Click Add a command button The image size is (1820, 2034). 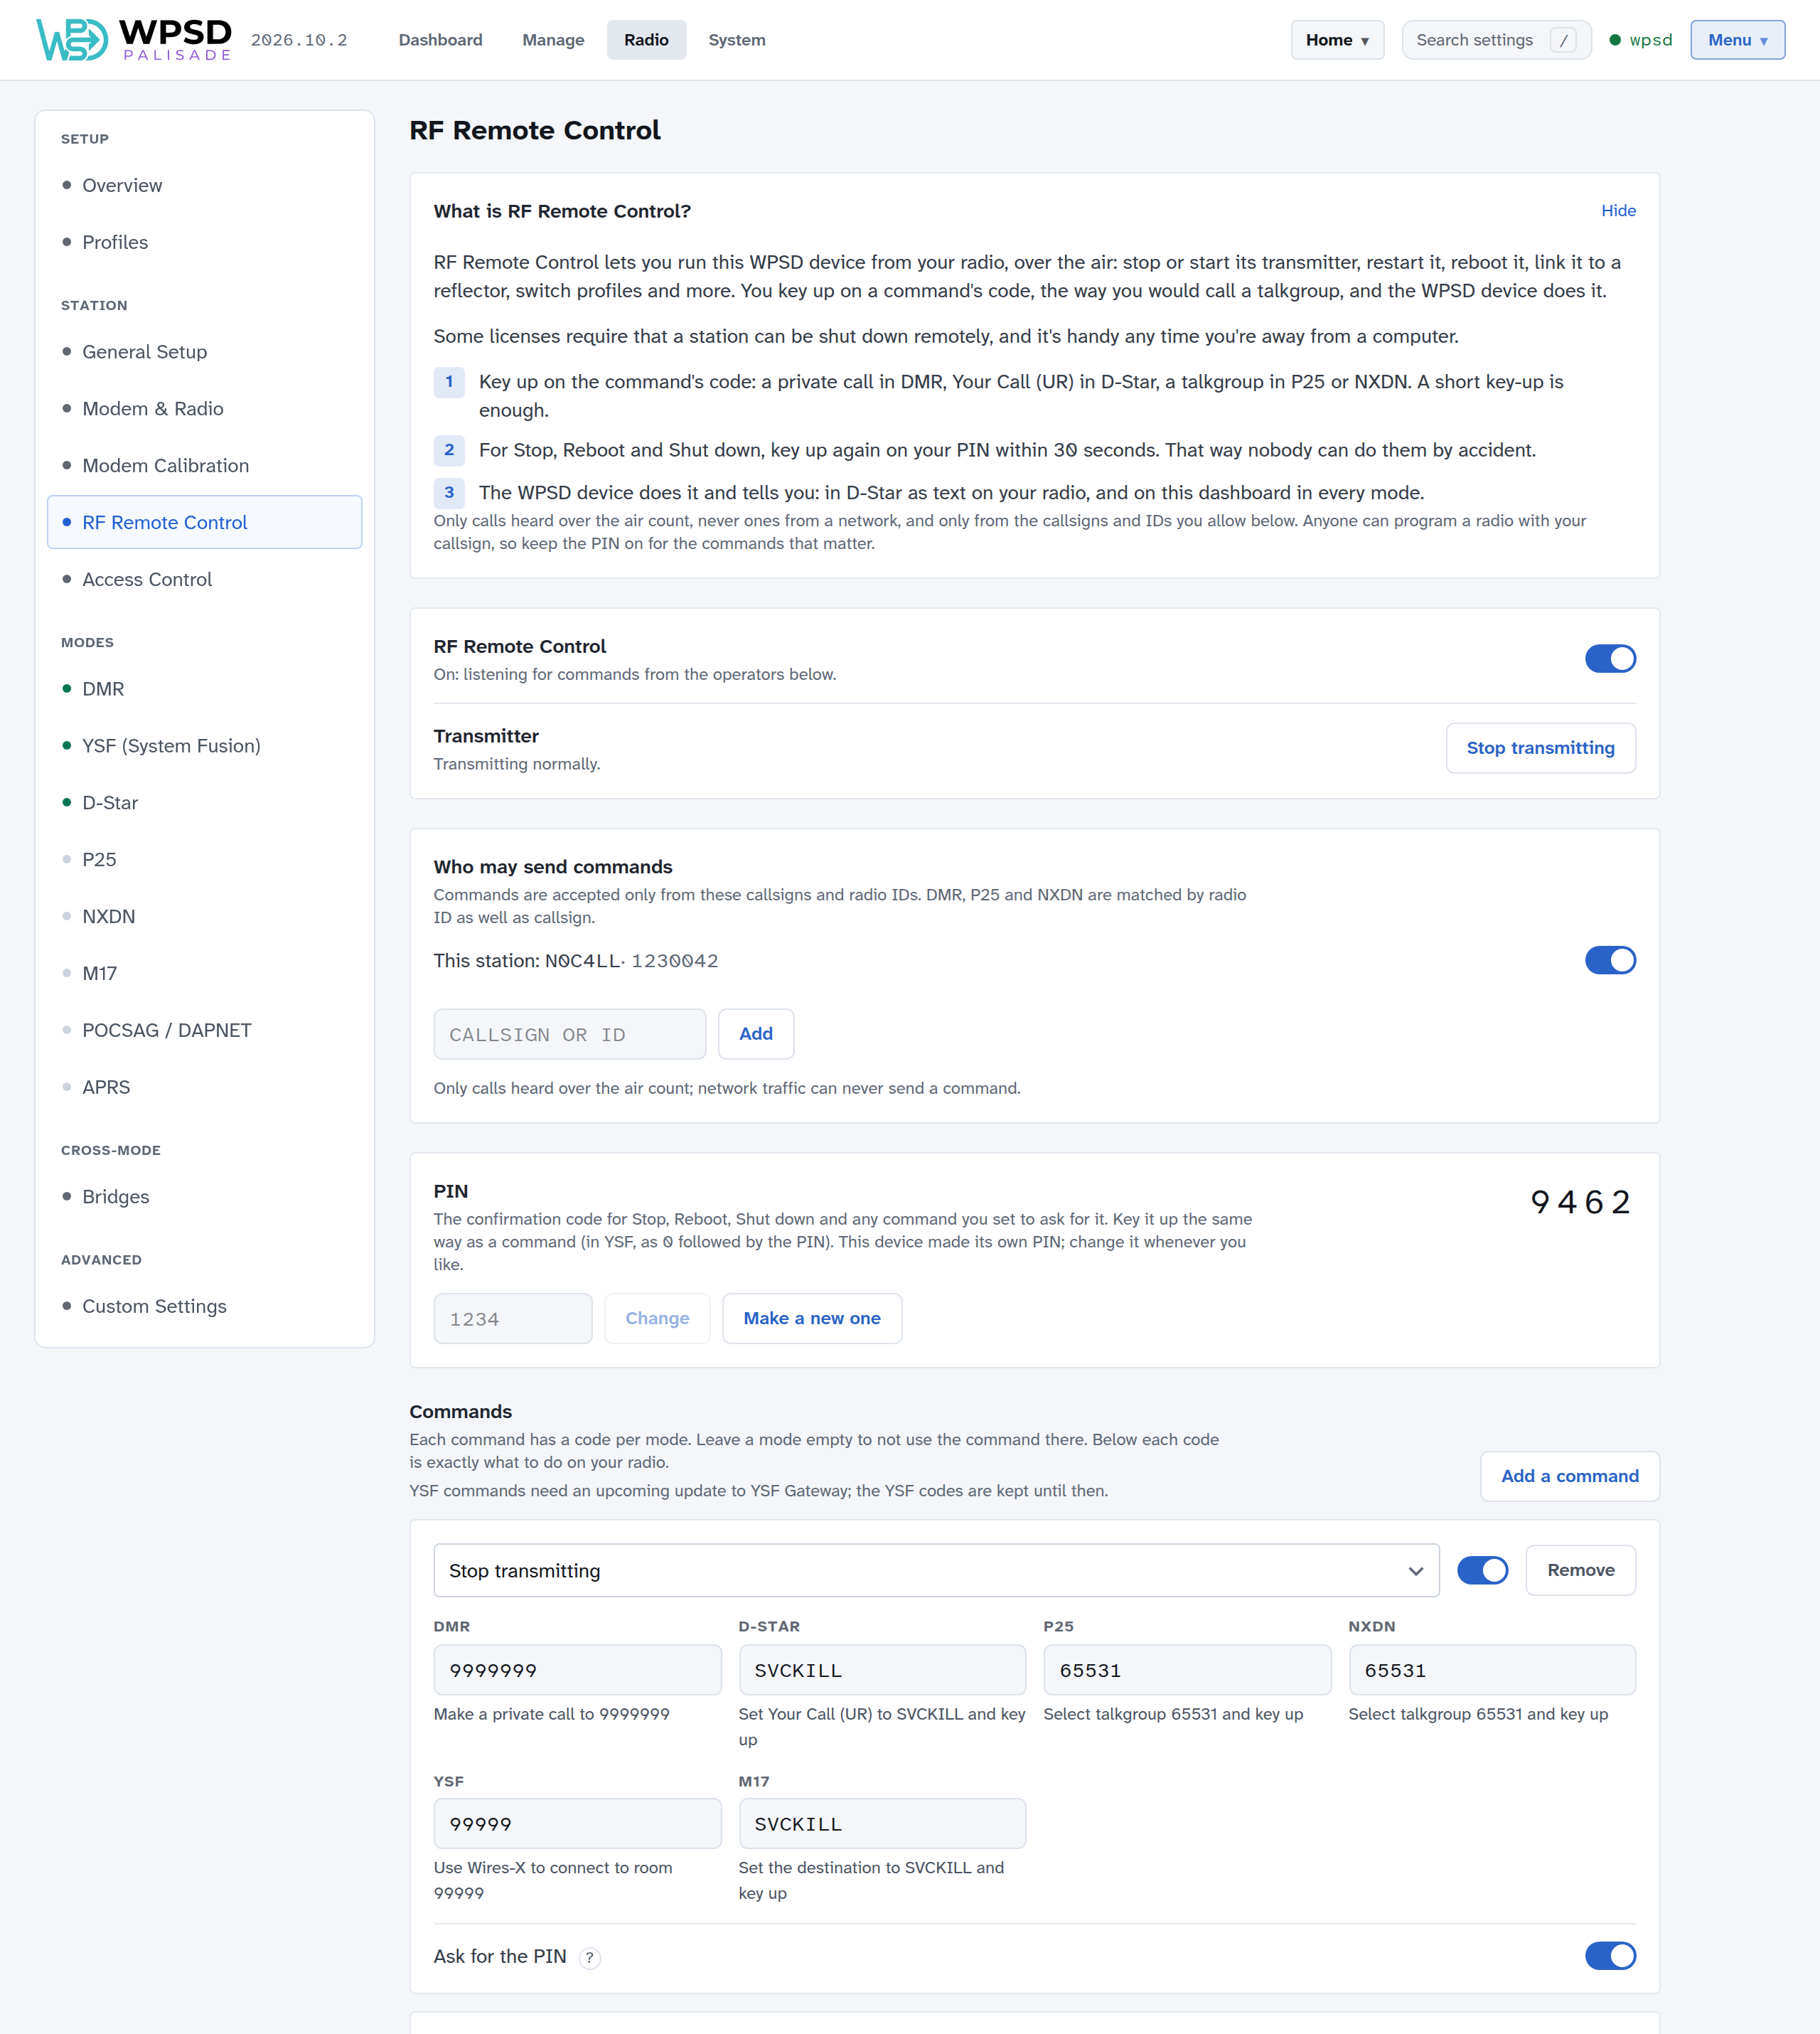click(1569, 1476)
